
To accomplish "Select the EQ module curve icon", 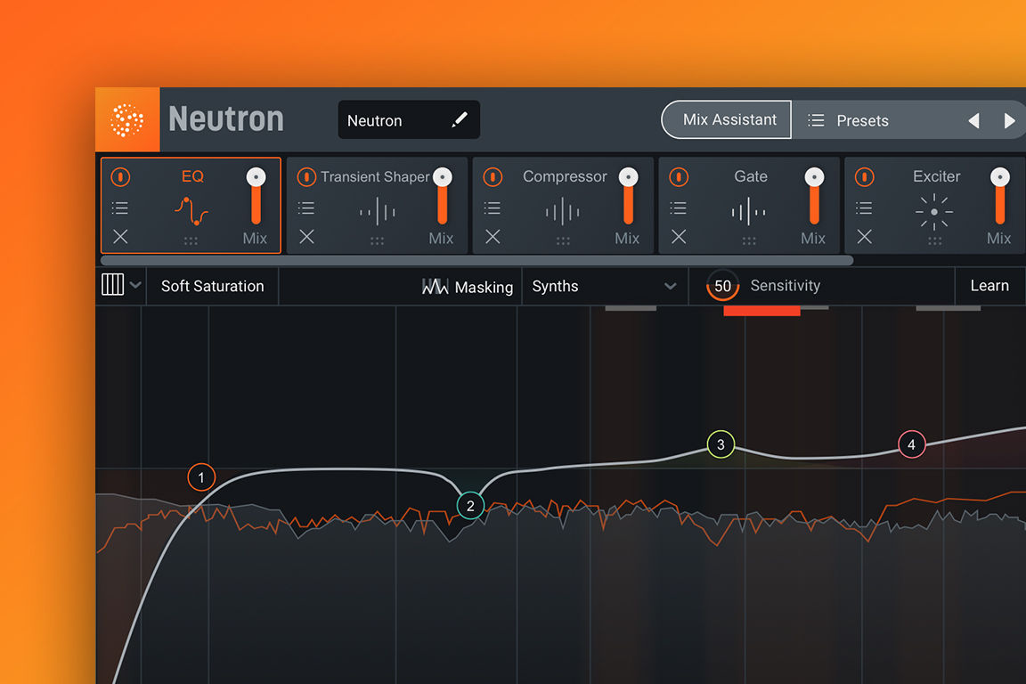I will pos(191,211).
